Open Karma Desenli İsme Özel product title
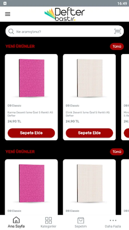 [30, 114]
